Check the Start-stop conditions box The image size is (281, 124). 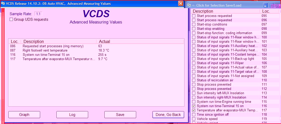194,24
